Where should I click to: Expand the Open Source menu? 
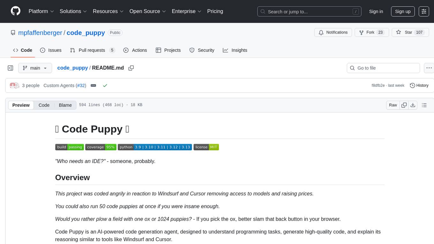coord(147,11)
